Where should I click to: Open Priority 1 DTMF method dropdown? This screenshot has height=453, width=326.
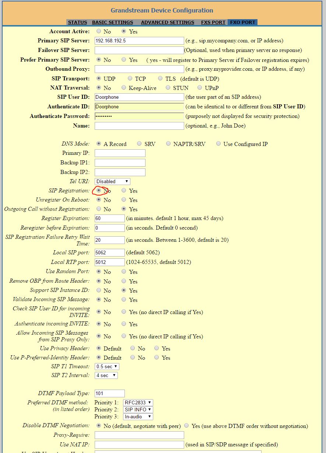138,403
